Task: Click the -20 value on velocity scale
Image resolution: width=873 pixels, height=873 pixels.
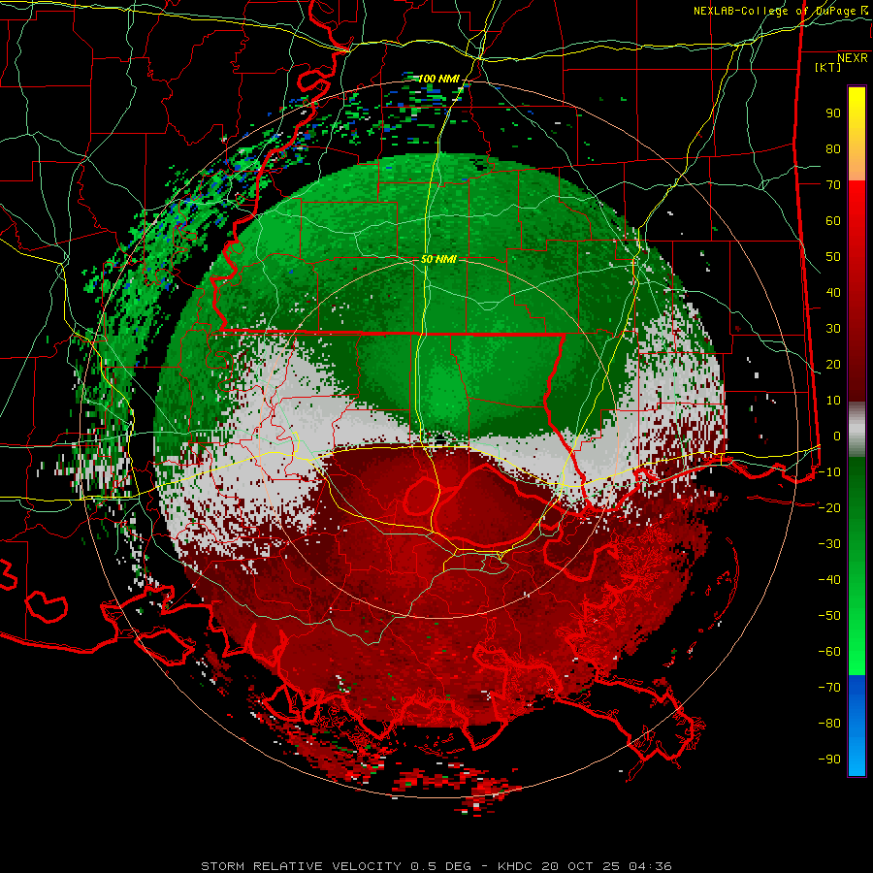Action: 829,508
